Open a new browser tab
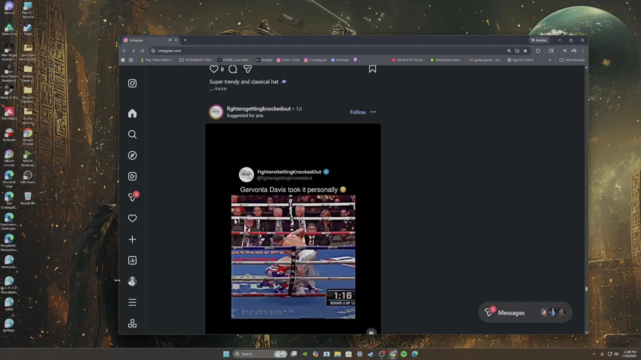This screenshot has height=360, width=641. pos(185,40)
